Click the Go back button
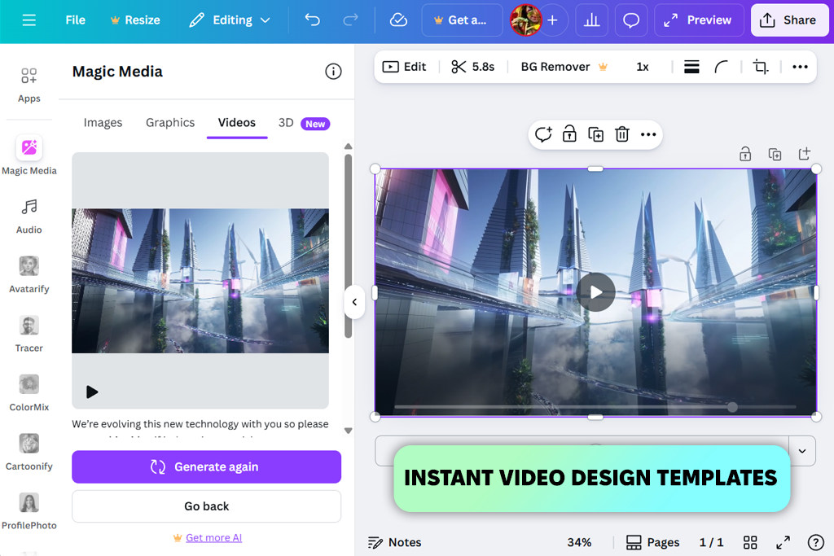The image size is (834, 556). [206, 506]
